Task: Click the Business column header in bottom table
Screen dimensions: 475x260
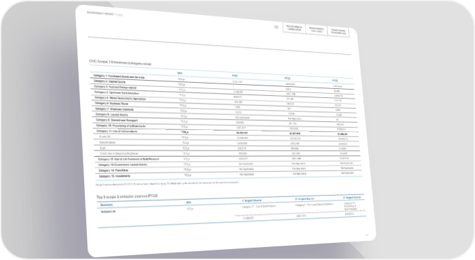Action: click(x=106, y=205)
